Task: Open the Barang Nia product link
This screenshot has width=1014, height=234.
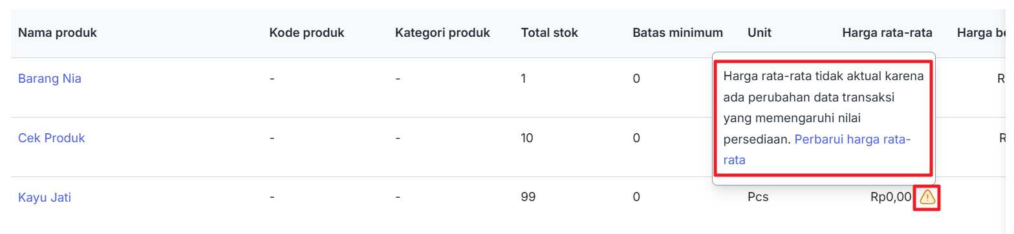Action: click(x=50, y=79)
